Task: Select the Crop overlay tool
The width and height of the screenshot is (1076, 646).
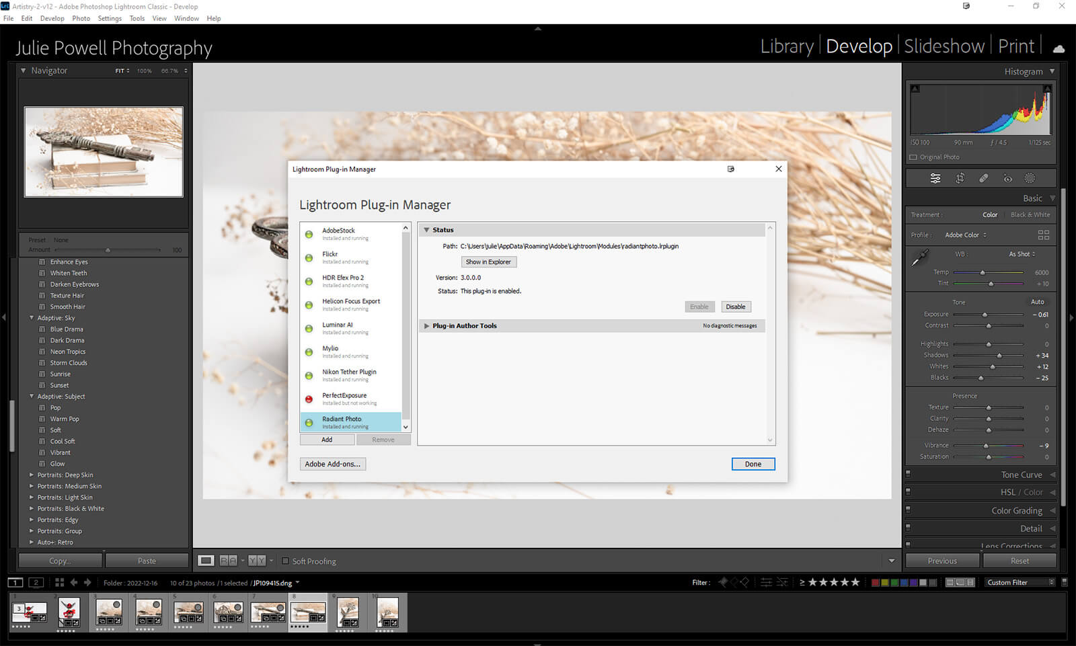Action: click(960, 178)
